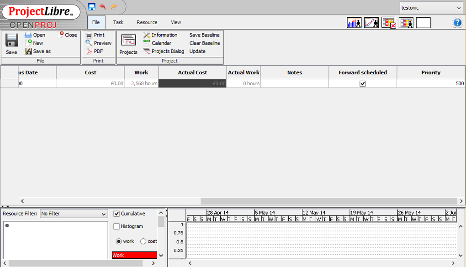Close the current project
Image resolution: width=466 pixels, height=267 pixels.
(x=68, y=35)
